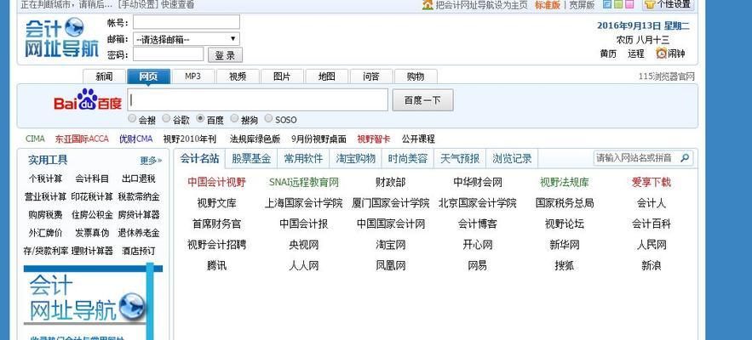Open the 国家税务总局 site link
The image size is (752, 340).
565,203
